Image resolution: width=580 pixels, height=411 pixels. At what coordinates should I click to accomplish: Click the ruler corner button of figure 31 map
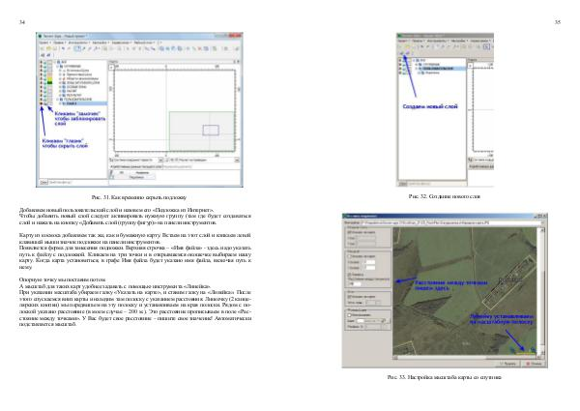point(111,68)
